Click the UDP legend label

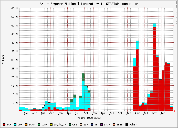tap(20, 124)
